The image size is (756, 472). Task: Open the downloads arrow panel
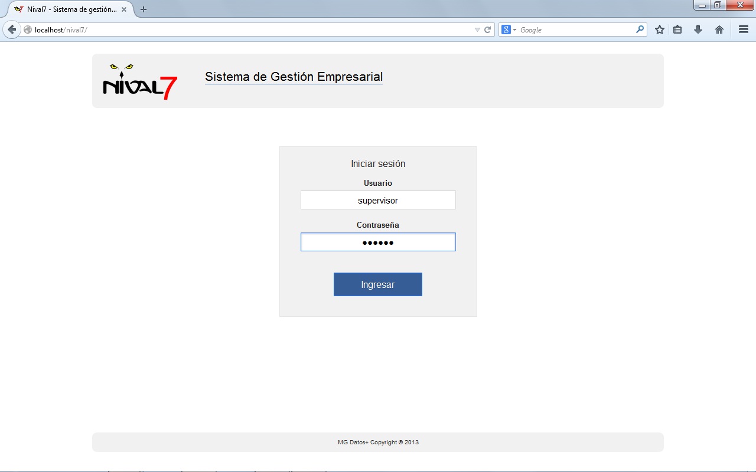pos(698,29)
